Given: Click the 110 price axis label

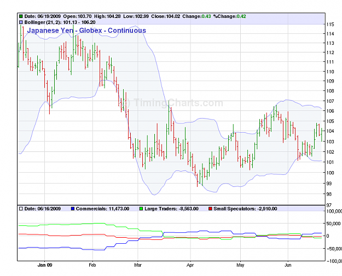Looking at the screenshot, I should pyautogui.click(x=330, y=72).
